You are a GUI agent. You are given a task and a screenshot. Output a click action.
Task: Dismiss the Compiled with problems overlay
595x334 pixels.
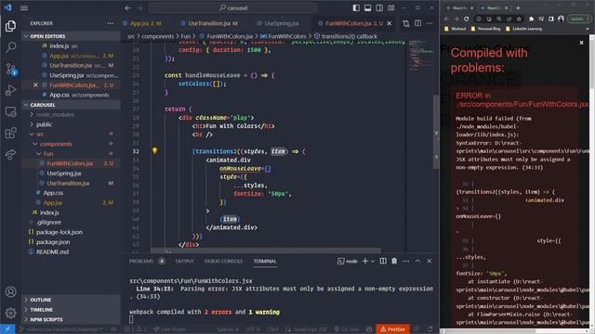[581, 43]
